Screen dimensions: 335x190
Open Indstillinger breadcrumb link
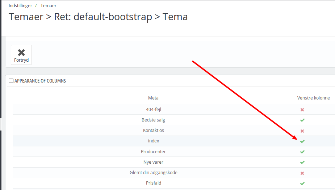click(x=20, y=6)
